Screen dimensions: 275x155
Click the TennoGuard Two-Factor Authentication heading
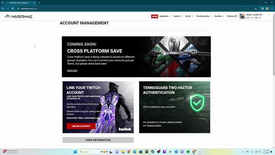[168, 90]
